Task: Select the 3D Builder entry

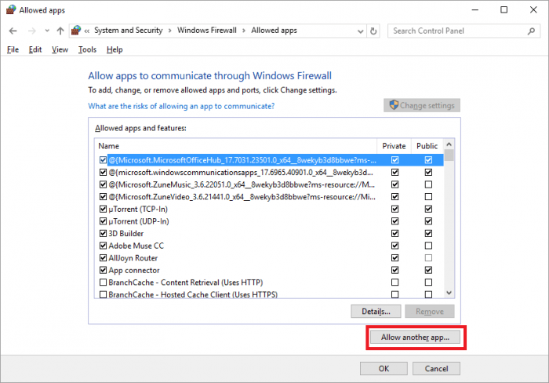Action: [x=269, y=233]
